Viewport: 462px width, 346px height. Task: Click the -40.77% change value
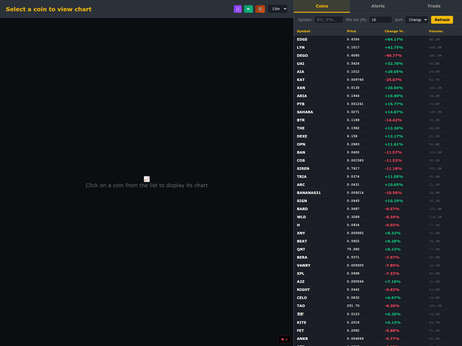point(393,56)
